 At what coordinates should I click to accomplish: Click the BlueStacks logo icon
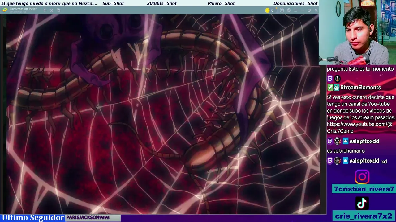(5, 10)
